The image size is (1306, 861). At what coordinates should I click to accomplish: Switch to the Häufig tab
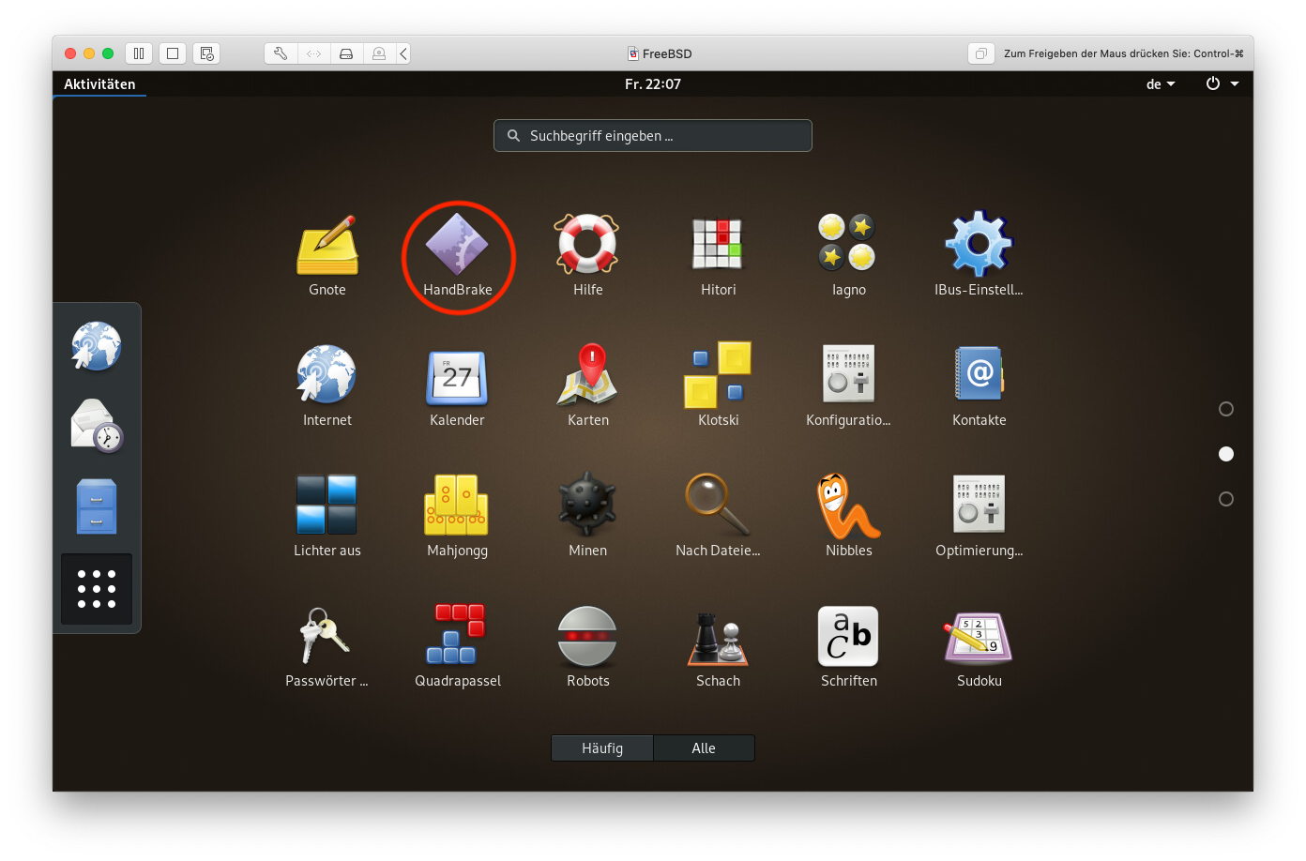pyautogui.click(x=602, y=748)
